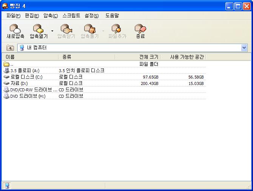Click the 압축풀기 toolbar icon

pyautogui.click(x=90, y=29)
